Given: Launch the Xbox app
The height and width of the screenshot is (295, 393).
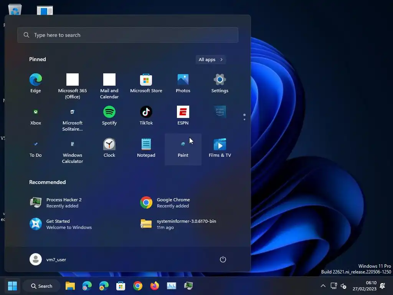Looking at the screenshot, I should click(36, 116).
